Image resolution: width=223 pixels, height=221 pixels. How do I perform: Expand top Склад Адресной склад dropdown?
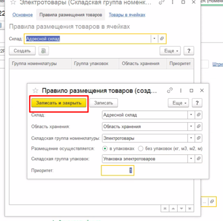coord(154,38)
